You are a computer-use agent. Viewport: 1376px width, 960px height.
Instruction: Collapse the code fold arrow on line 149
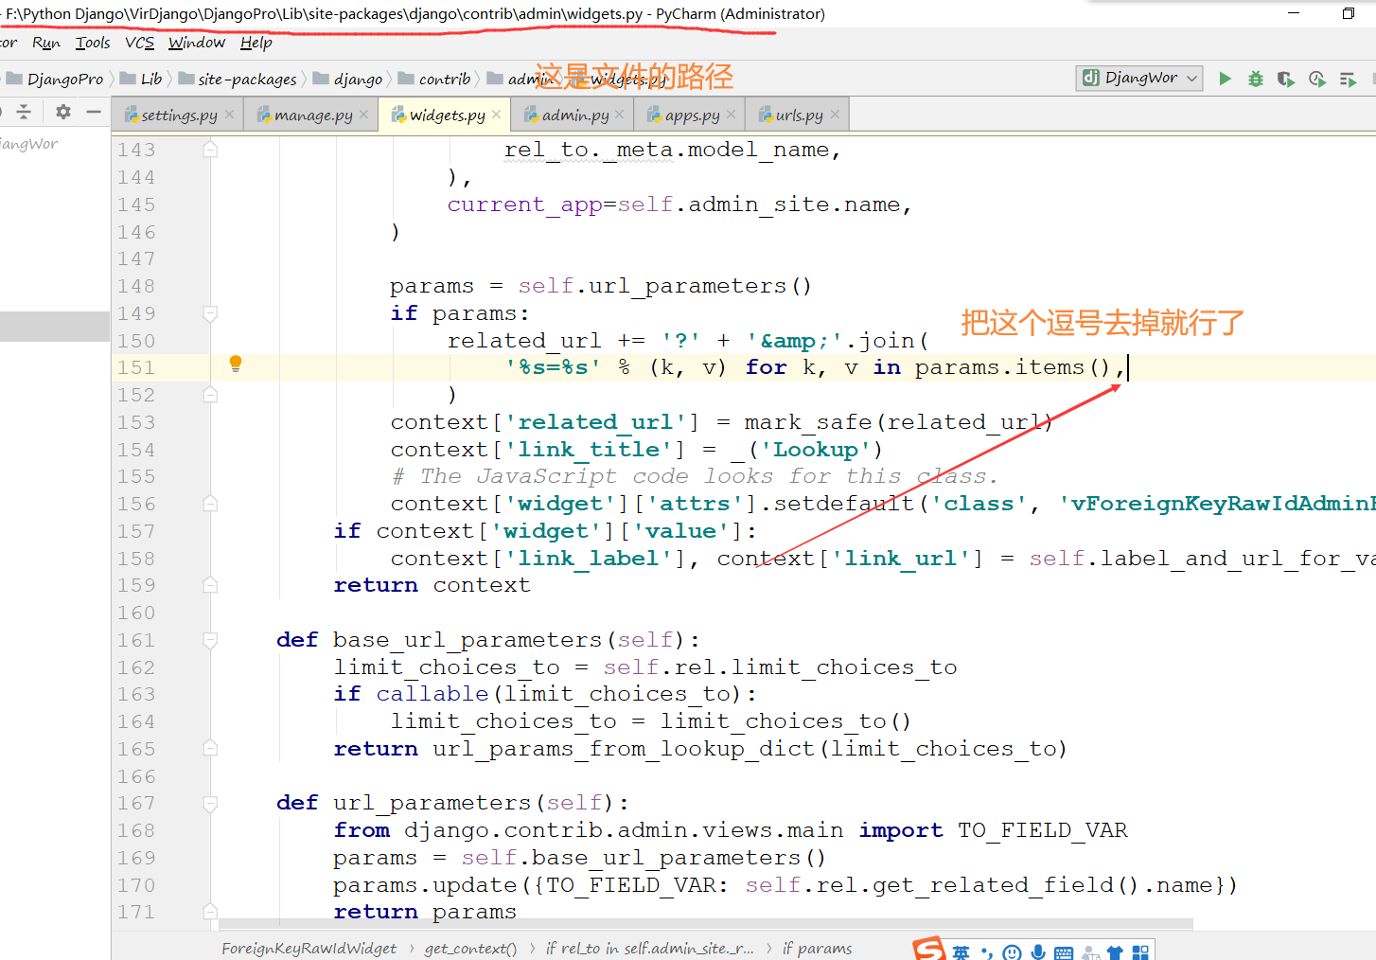[x=209, y=312]
